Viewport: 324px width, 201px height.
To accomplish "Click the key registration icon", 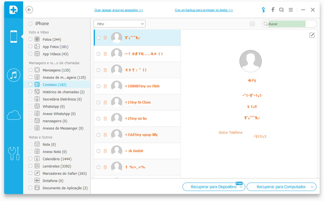I will click(263, 9).
